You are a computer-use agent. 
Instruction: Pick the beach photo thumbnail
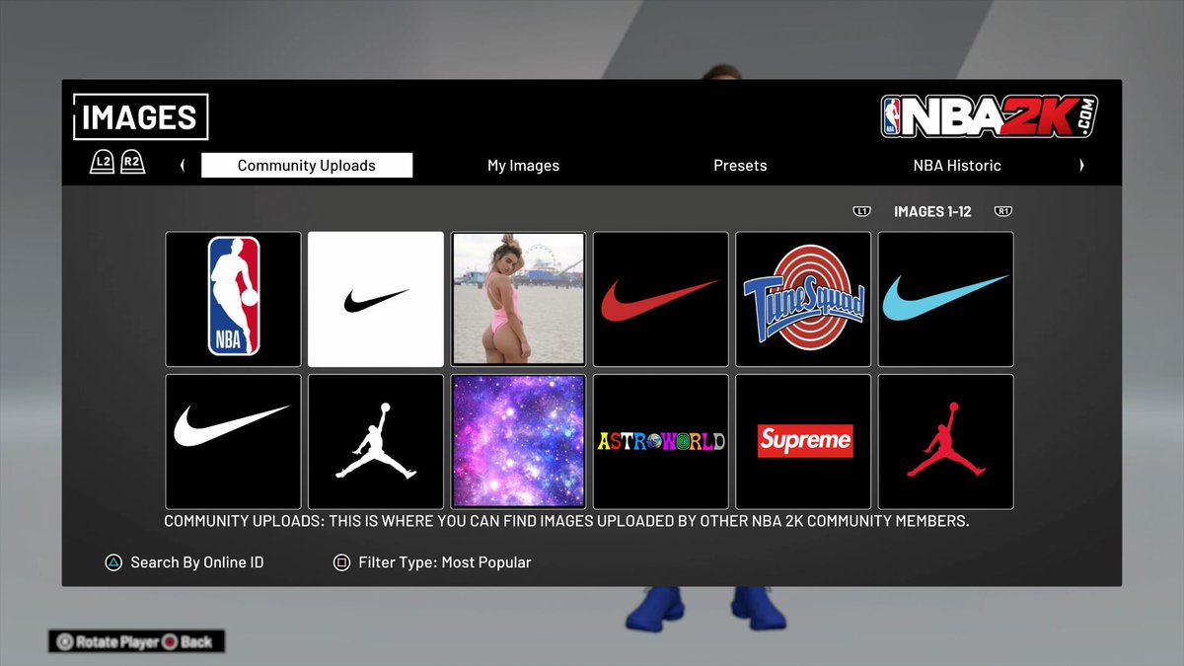(518, 300)
